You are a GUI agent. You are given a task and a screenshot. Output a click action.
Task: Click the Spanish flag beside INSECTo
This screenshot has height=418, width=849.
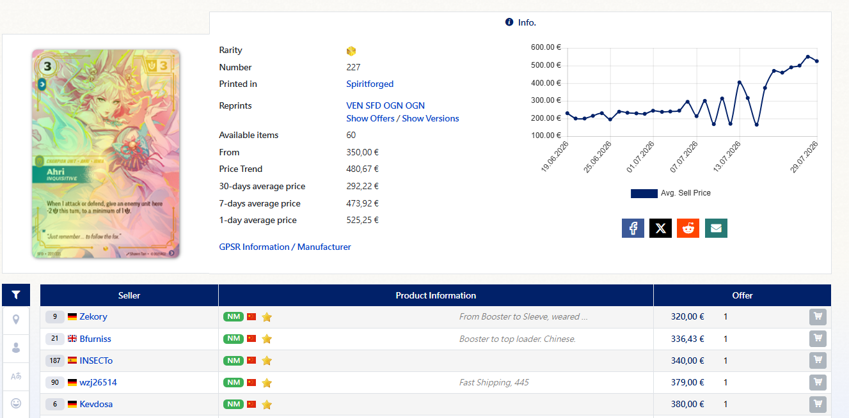[72, 360]
